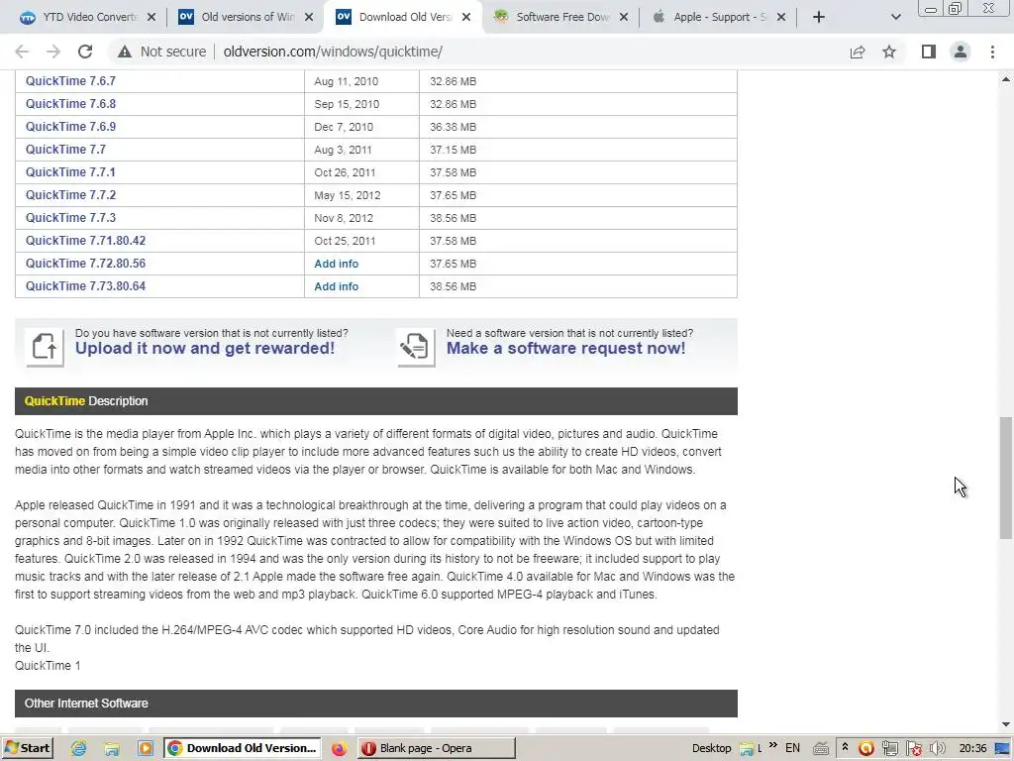1014x761 pixels.
Task: Close the Software Free Download tab
Action: pos(624,17)
